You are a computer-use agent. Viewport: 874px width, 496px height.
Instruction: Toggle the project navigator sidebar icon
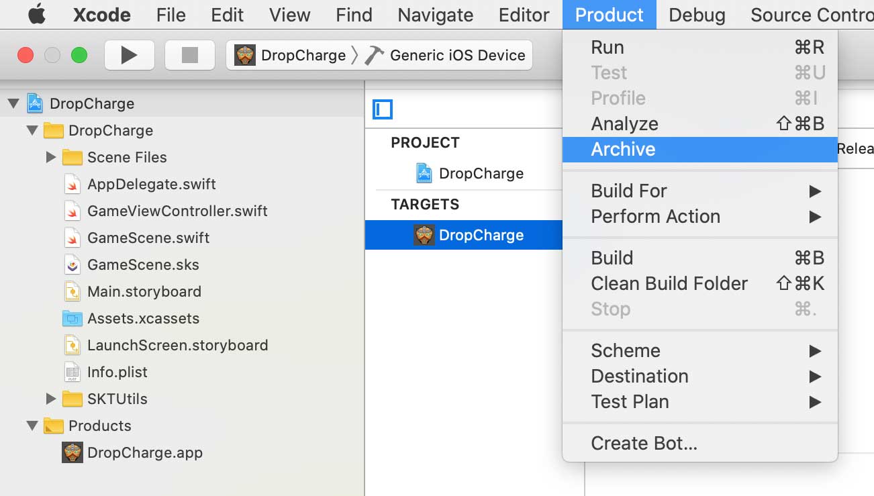point(383,109)
